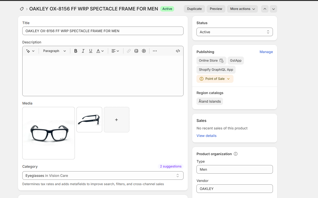The image size is (318, 198).
Task: Open the Category selector dropdown
Action: click(103, 175)
